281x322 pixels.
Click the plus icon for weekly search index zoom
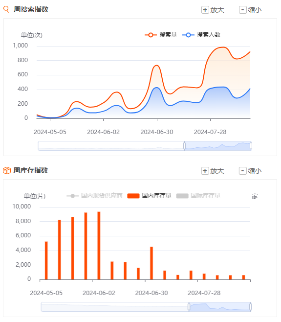pyautogui.click(x=205, y=10)
